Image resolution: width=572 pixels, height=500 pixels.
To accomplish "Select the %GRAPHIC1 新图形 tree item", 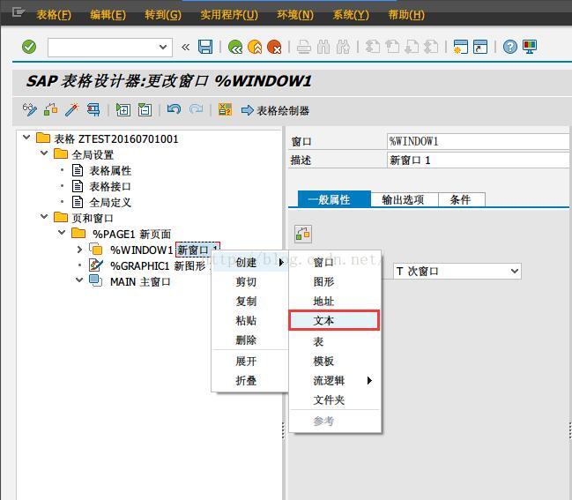I will (x=158, y=265).
